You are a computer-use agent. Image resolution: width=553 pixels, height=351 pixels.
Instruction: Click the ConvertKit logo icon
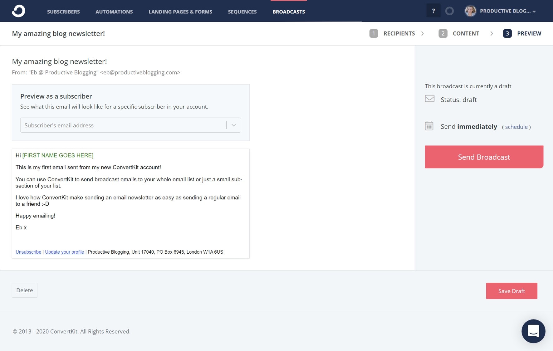coord(18,11)
